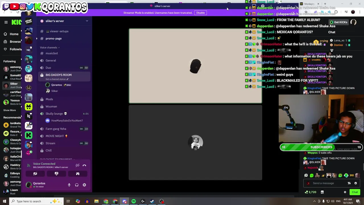Disconnect from voice using the hang-up icon
This screenshot has height=205, width=364.
click(84, 165)
